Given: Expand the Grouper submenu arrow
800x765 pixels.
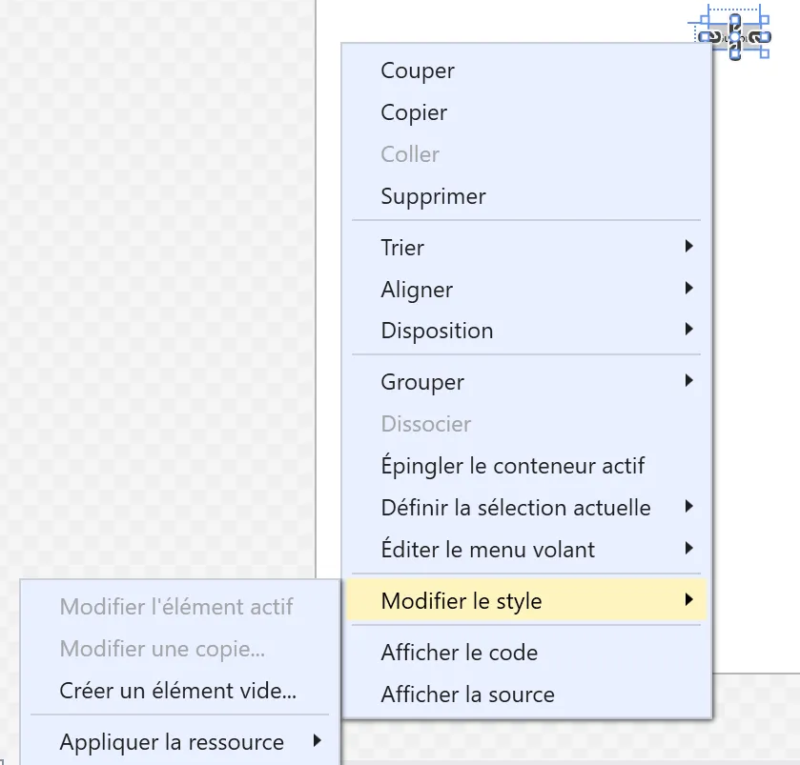Looking at the screenshot, I should tap(688, 381).
